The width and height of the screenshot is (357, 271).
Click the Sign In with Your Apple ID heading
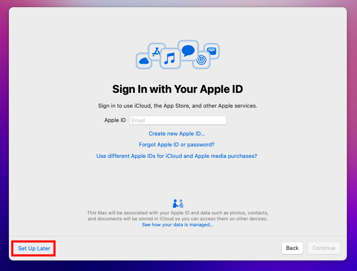click(x=177, y=89)
